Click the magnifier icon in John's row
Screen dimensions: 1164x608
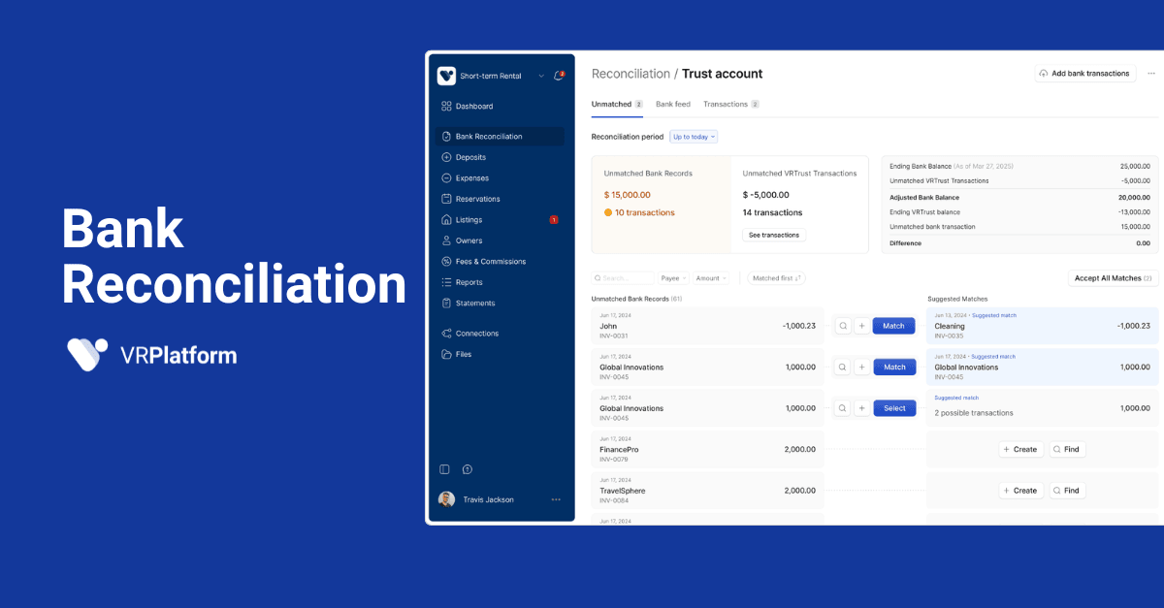coord(842,326)
